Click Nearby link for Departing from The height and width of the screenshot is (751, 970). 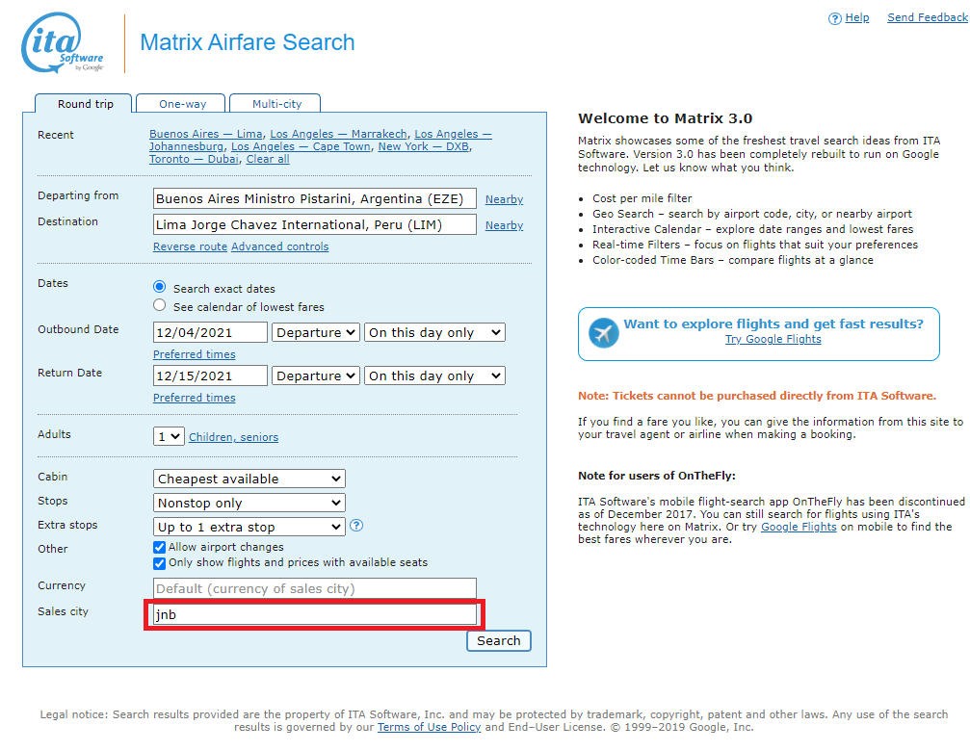coord(504,199)
